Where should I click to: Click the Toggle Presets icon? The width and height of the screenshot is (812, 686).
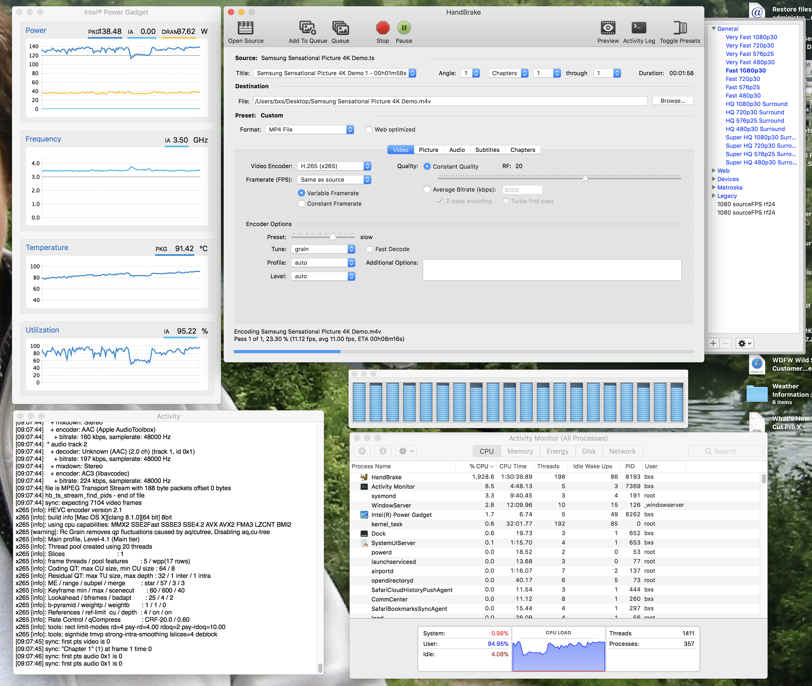click(680, 28)
